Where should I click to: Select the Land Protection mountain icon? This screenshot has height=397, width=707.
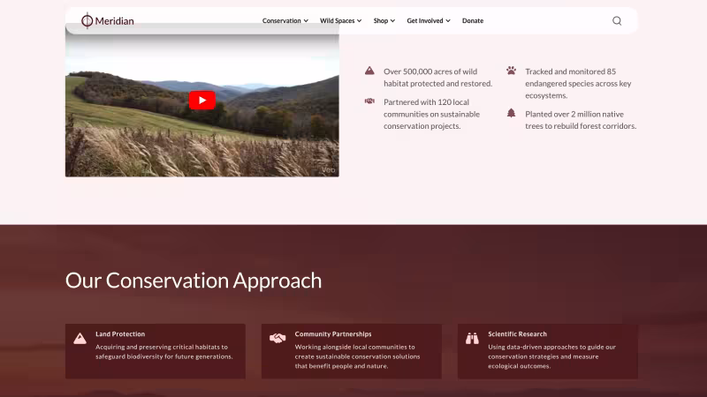point(80,338)
